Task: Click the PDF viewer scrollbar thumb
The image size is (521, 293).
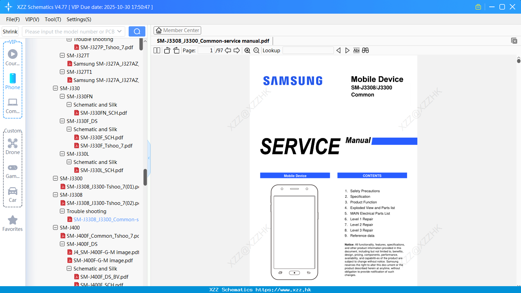Action: (519, 61)
